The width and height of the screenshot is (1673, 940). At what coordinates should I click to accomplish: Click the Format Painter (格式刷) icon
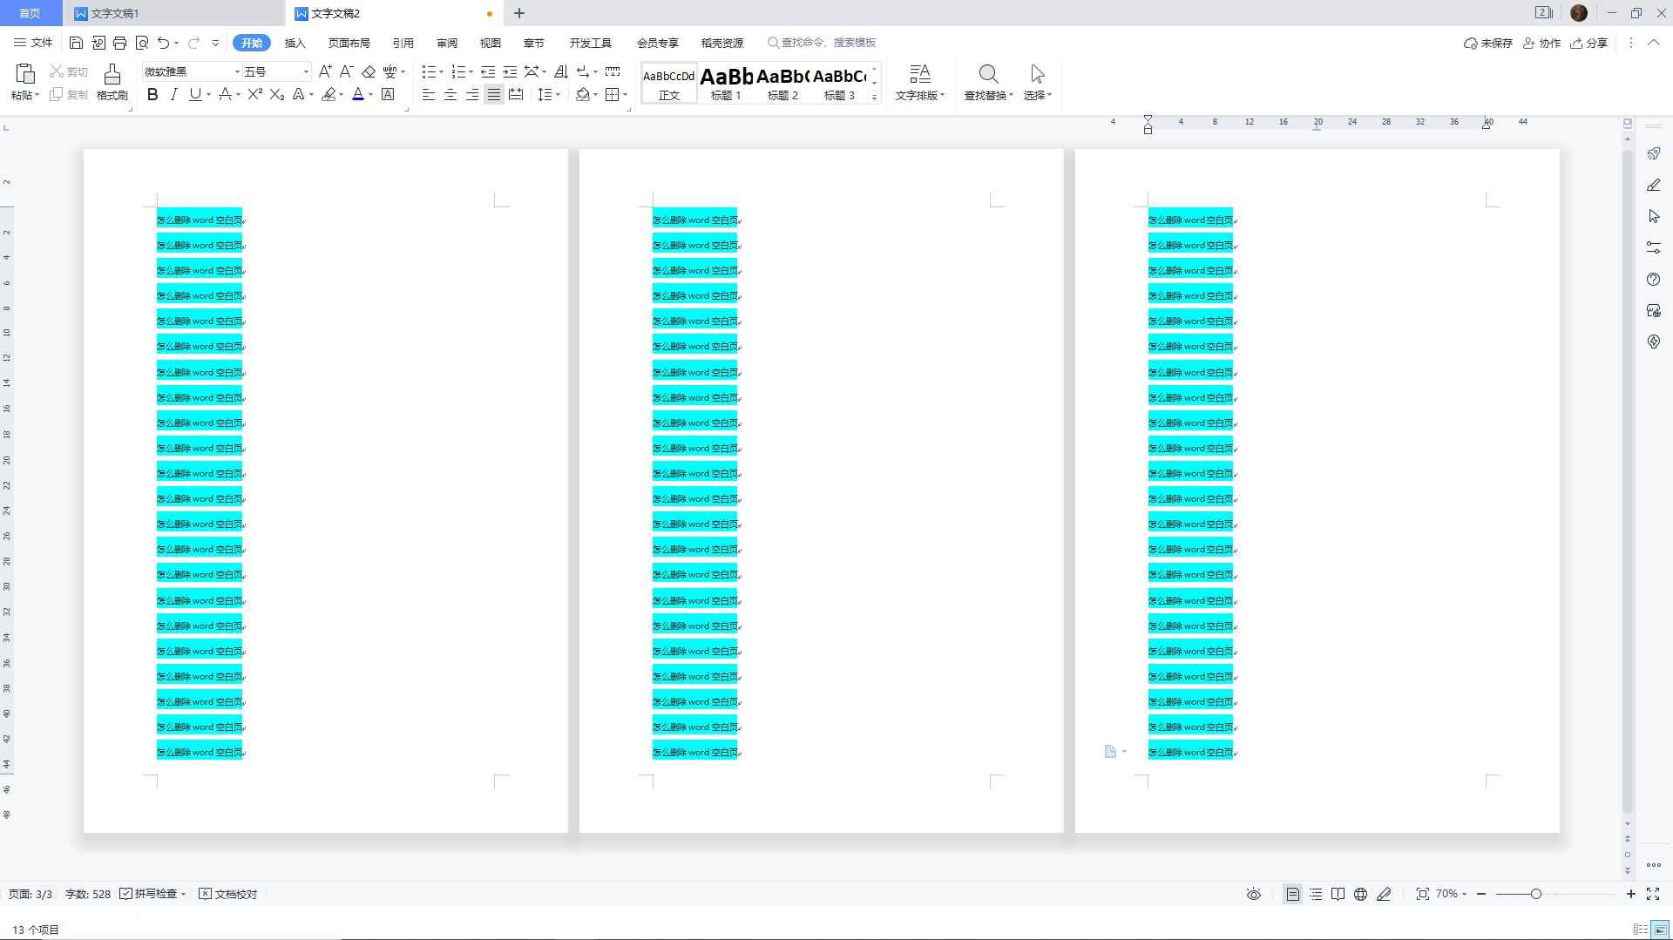(x=112, y=75)
